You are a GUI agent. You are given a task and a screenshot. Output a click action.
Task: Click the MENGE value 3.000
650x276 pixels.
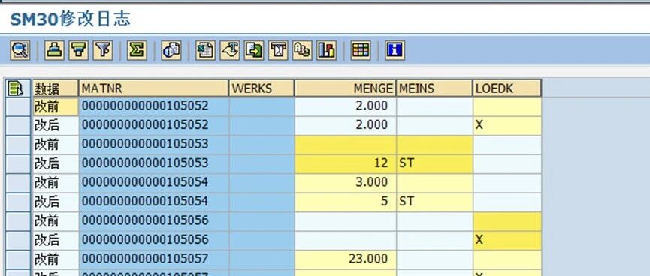pos(346,182)
